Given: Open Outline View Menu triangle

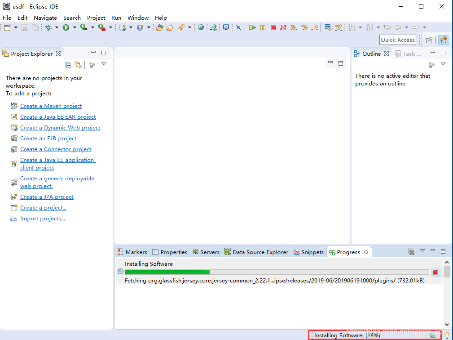Looking at the screenshot, I should coord(443,64).
